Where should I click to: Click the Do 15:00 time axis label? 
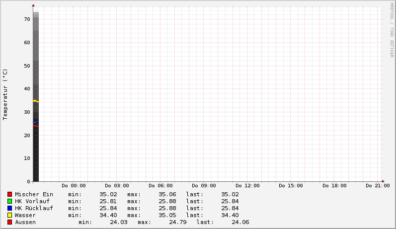291,186
